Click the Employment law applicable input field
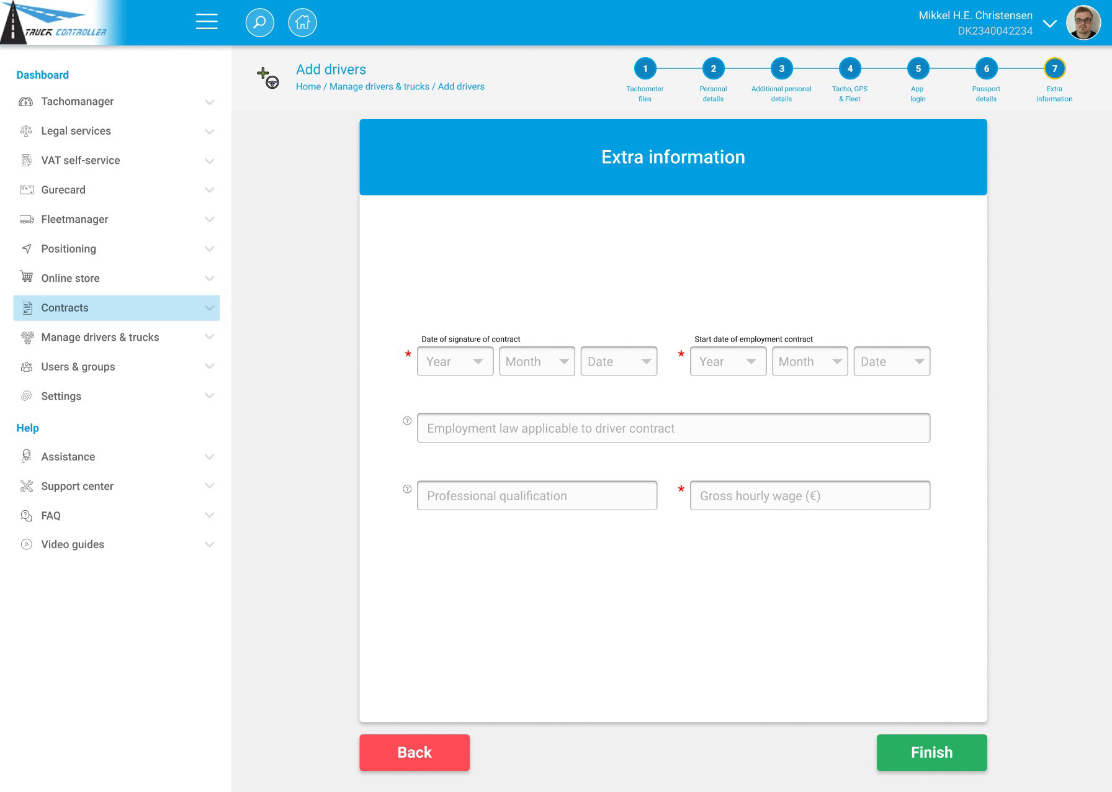This screenshot has height=792, width=1112. 673,428
